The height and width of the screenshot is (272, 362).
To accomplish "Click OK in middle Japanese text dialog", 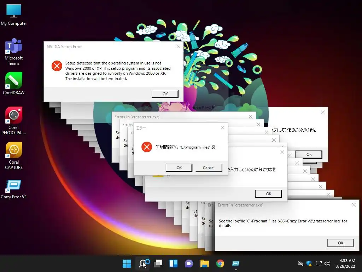I will click(269, 194).
